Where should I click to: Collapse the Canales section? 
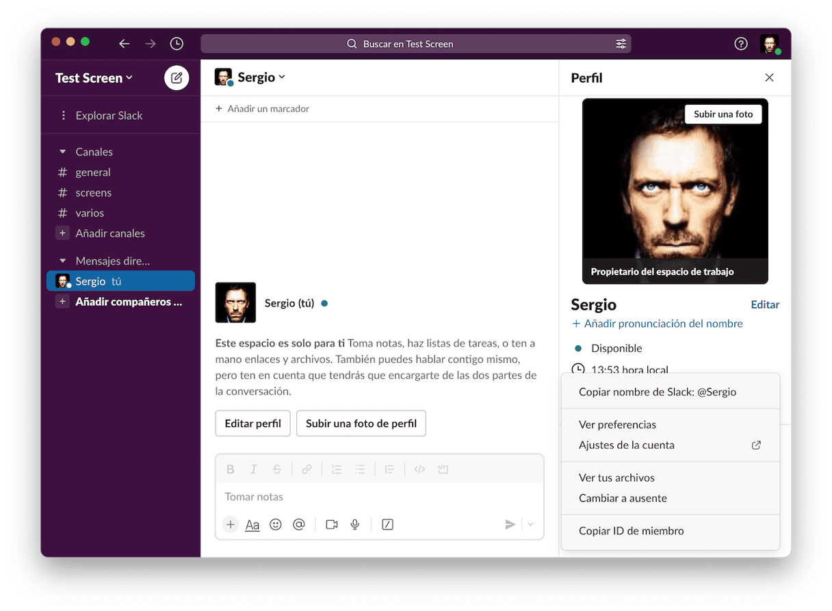pyautogui.click(x=63, y=152)
